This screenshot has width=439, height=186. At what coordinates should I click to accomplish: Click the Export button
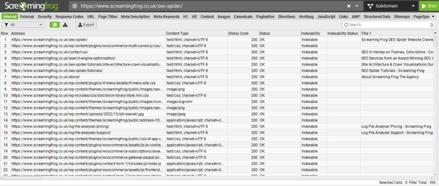(86, 25)
